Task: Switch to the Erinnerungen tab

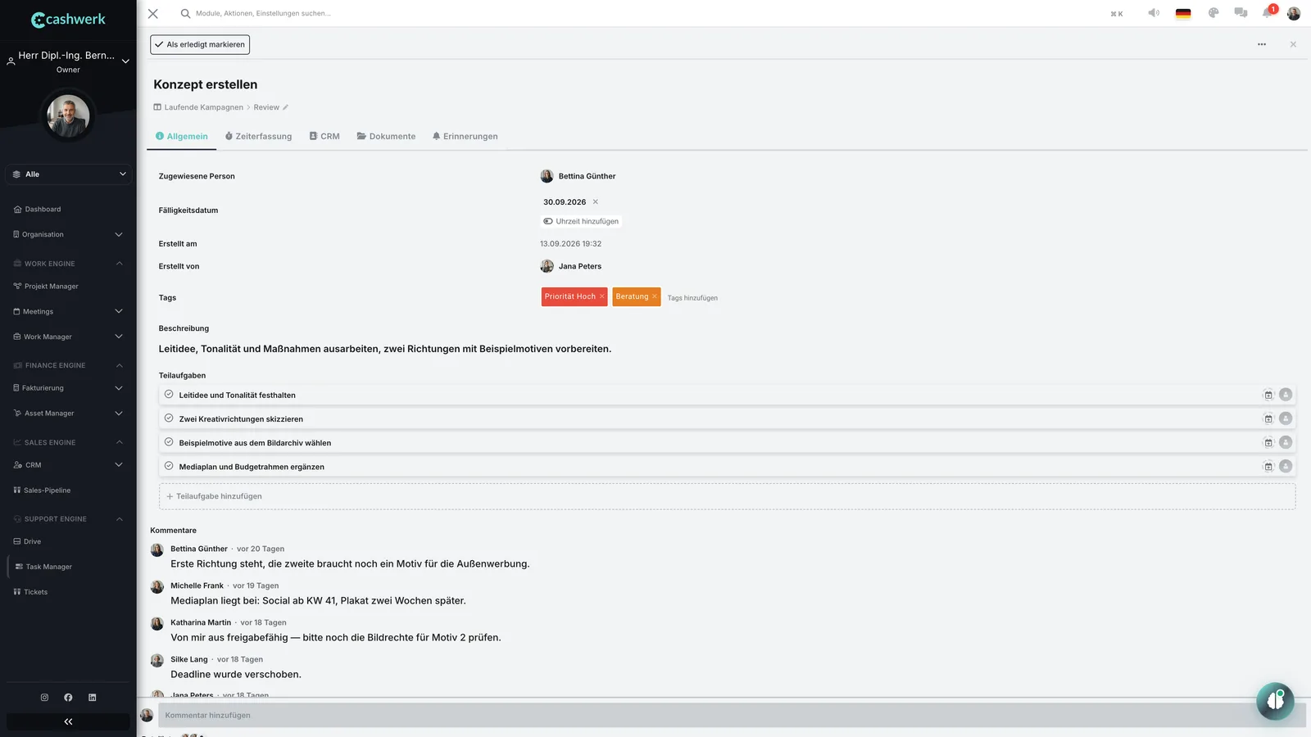Action: click(465, 137)
